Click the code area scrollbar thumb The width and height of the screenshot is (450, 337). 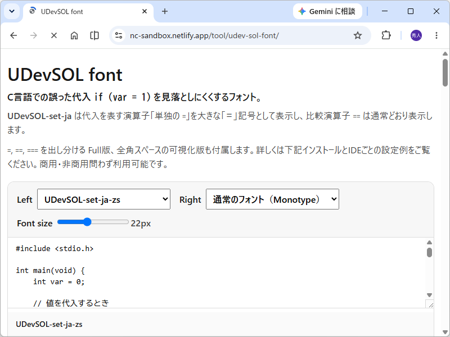tap(429, 252)
